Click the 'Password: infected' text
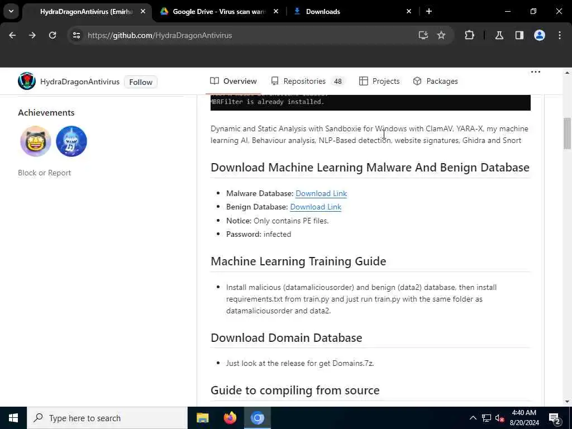This screenshot has height=429, width=572. 259,234
